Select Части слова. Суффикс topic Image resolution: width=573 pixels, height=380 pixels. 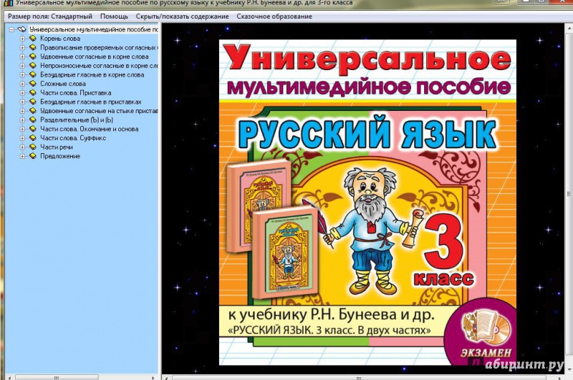[73, 138]
